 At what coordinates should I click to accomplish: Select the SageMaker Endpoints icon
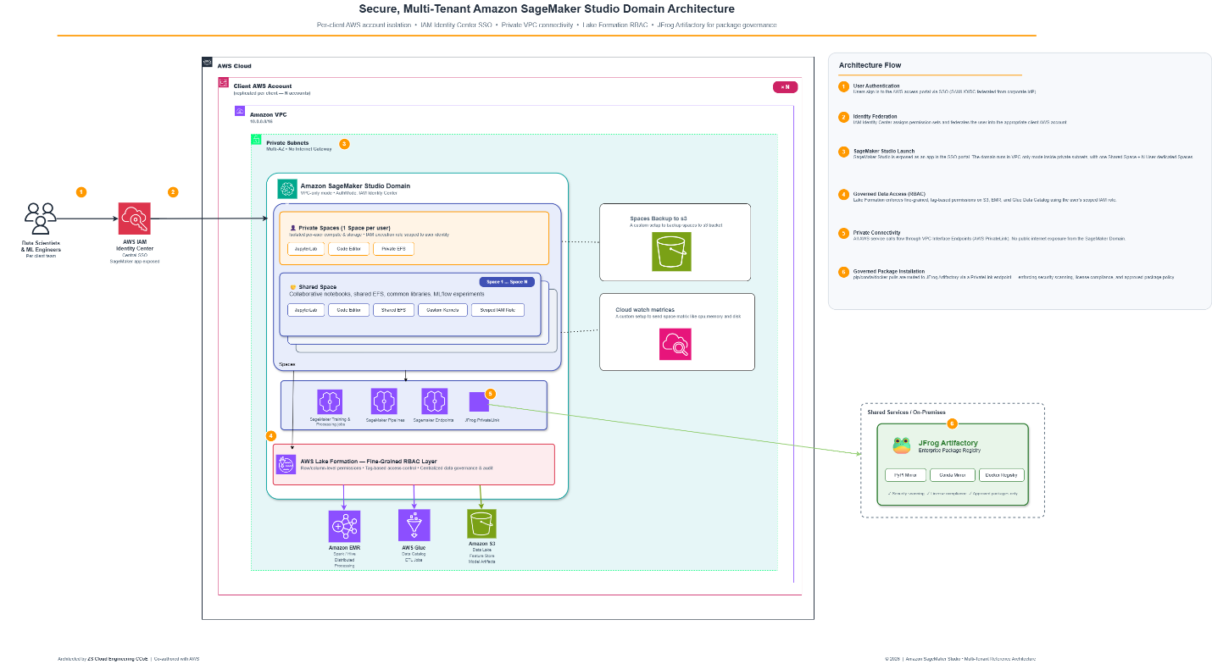tap(434, 401)
